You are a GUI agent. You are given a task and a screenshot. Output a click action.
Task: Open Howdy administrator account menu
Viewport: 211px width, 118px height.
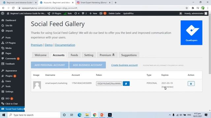(x=196, y=13)
